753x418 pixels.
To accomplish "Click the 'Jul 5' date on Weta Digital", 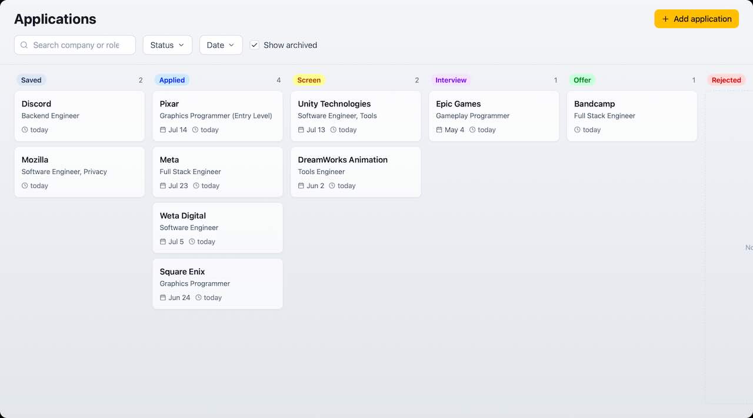I will [176, 242].
